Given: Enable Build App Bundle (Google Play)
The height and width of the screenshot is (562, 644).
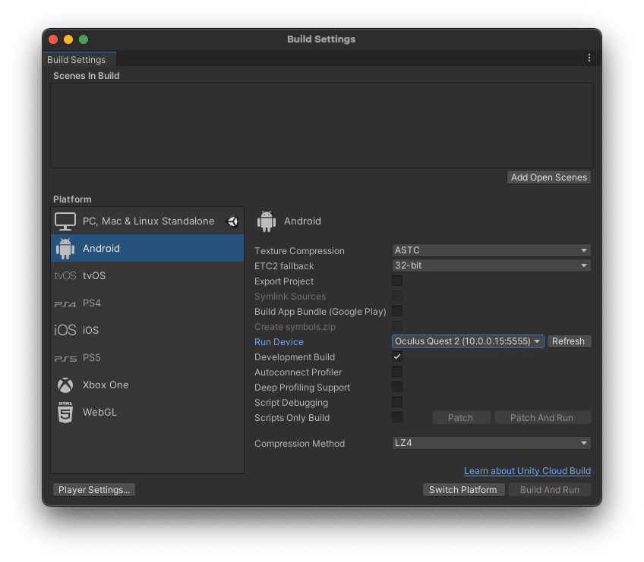Looking at the screenshot, I should click(x=397, y=312).
